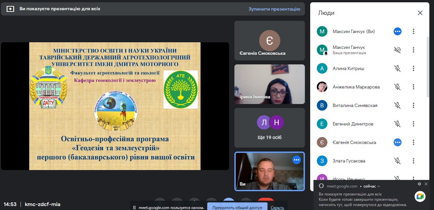This screenshot has height=210, width=434.
Task: Mute microphone icon for Злата Гусакова
Action: (x=398, y=161)
